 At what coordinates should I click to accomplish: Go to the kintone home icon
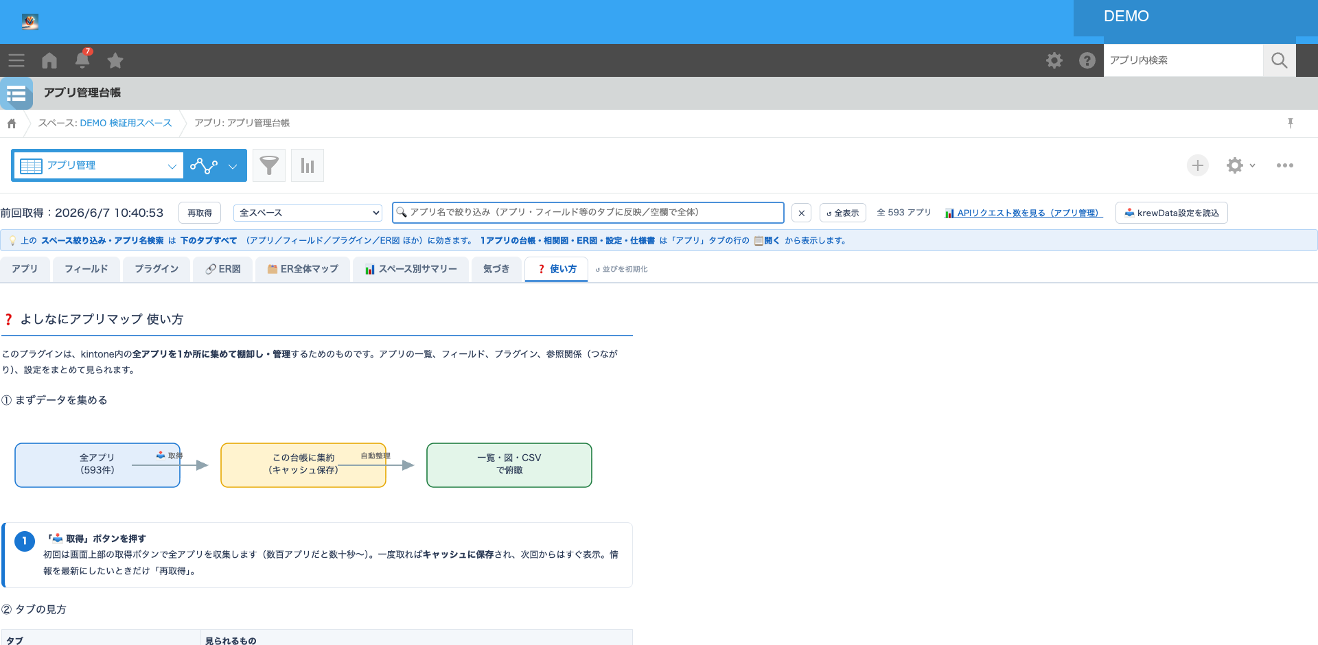tap(49, 60)
